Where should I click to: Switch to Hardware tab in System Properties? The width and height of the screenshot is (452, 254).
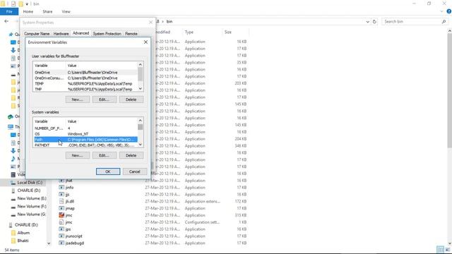click(x=61, y=34)
